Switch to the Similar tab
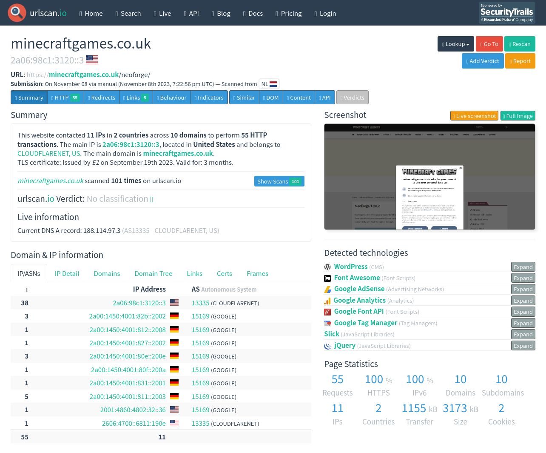The width and height of the screenshot is (546, 453). coord(244,97)
